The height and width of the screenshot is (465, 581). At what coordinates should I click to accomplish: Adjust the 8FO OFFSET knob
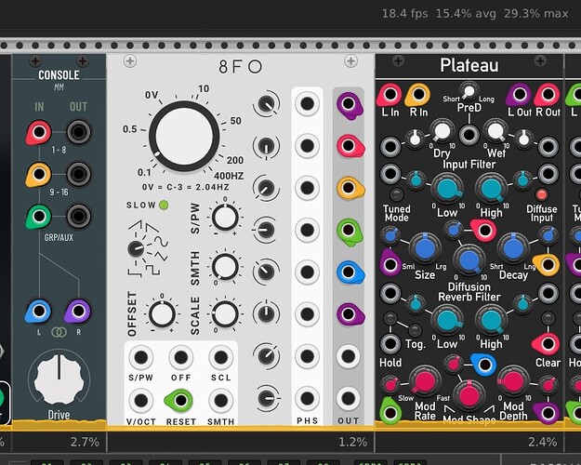point(162,314)
